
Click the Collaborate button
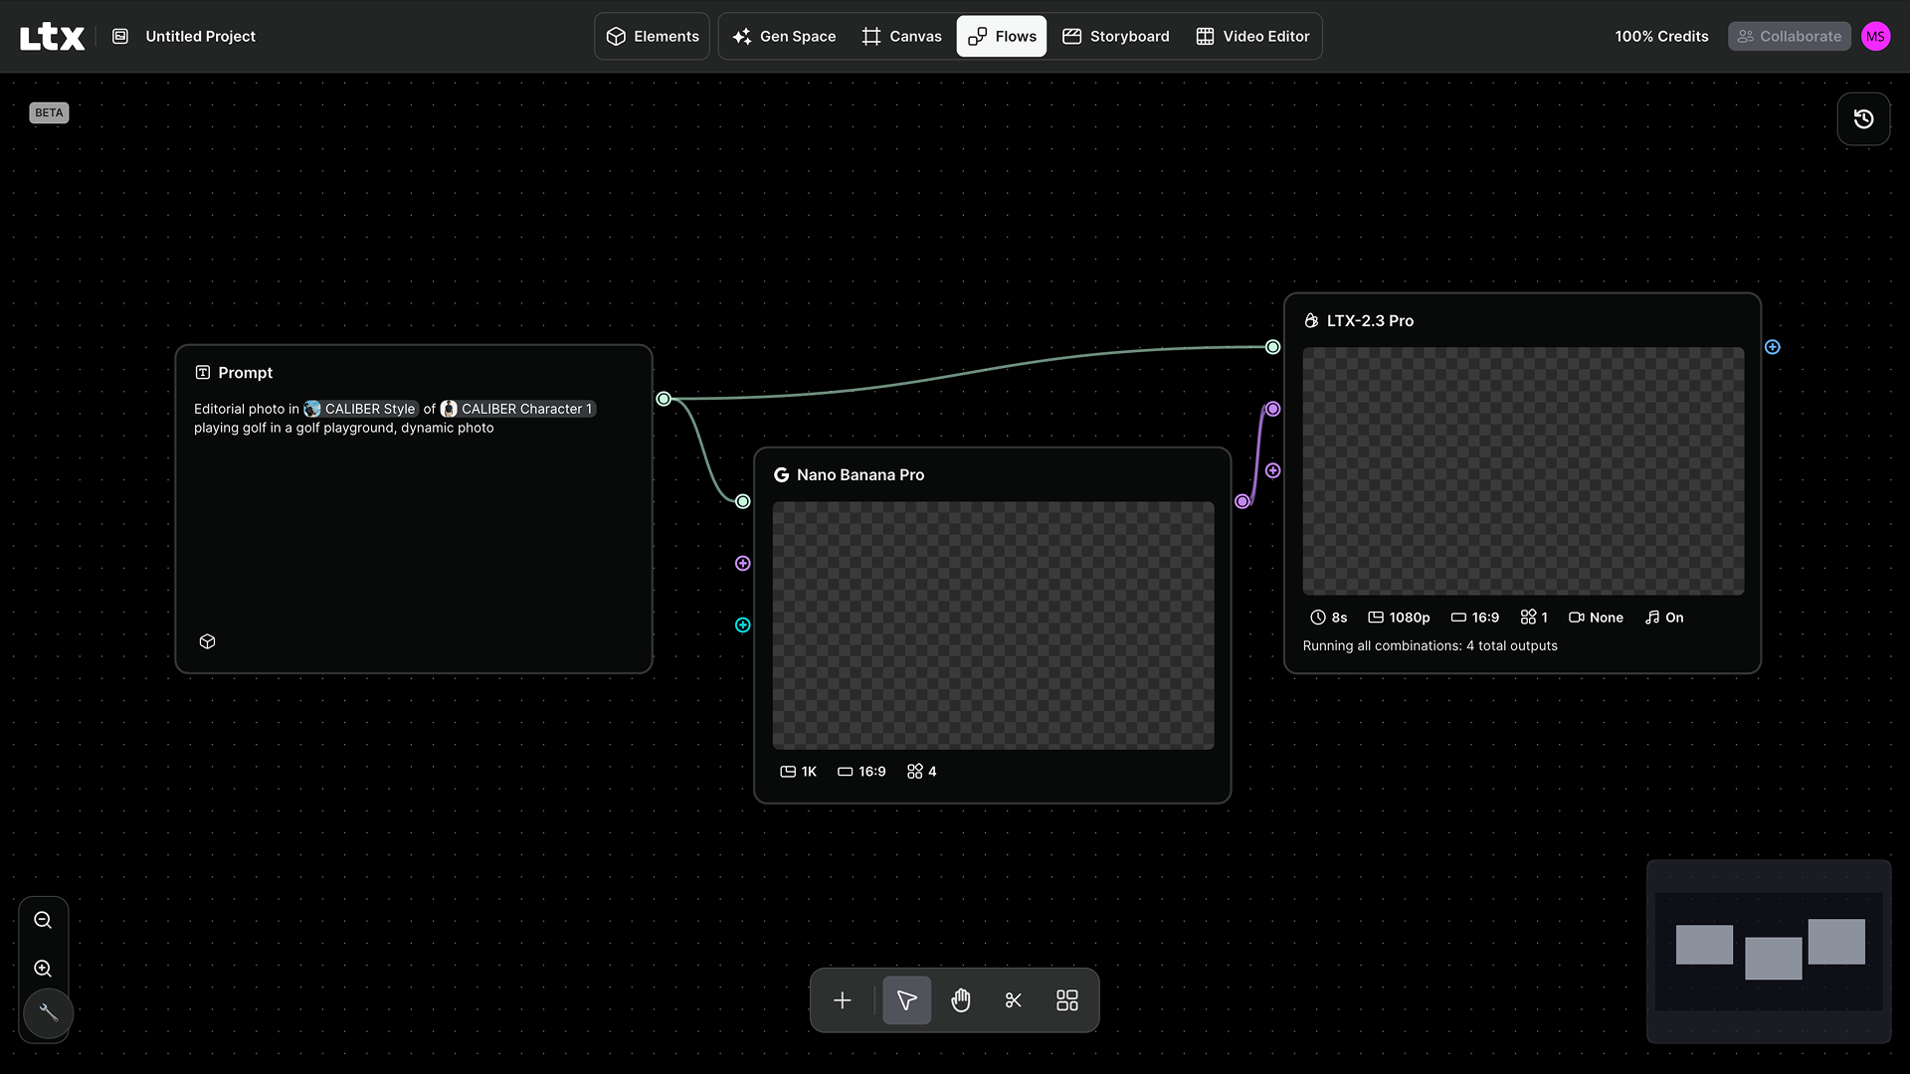coord(1789,37)
